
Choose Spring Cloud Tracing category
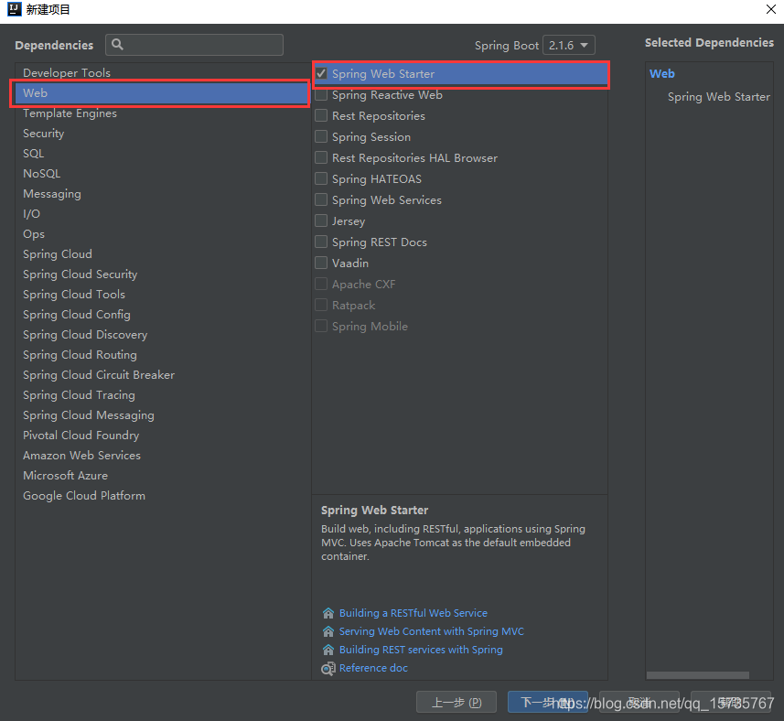click(x=163, y=394)
